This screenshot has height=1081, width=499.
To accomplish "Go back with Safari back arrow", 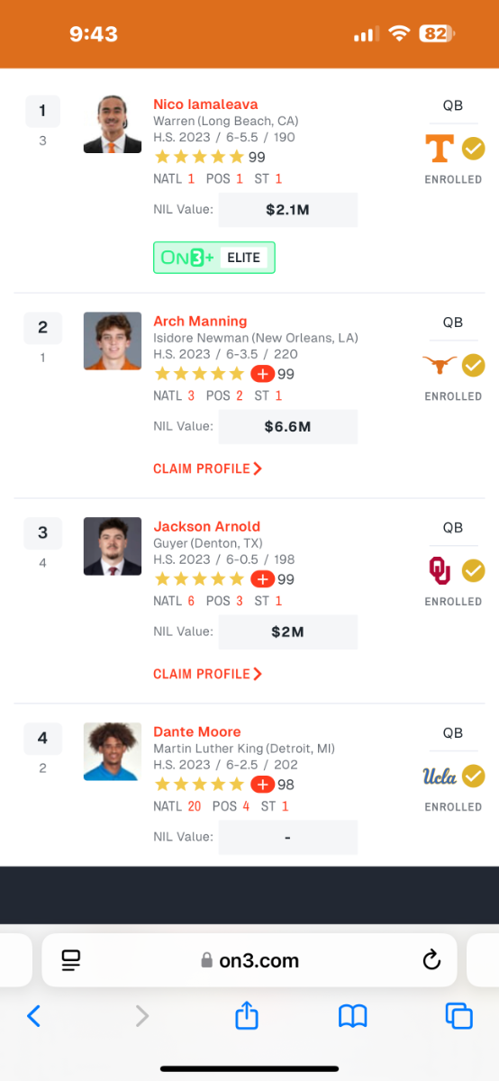I will tap(33, 1016).
